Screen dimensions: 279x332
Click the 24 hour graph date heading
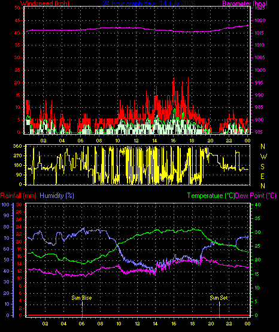pos(149,3)
